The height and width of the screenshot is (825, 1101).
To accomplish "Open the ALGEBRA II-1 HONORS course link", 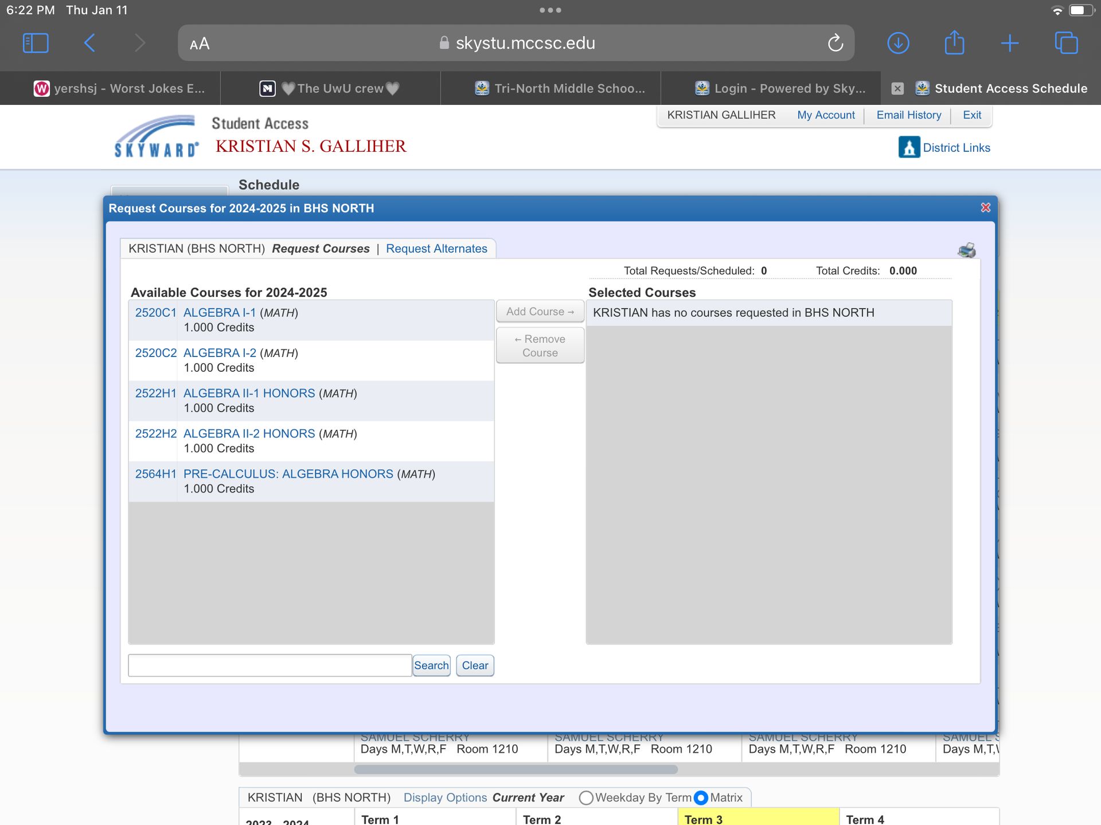I will coord(249,393).
